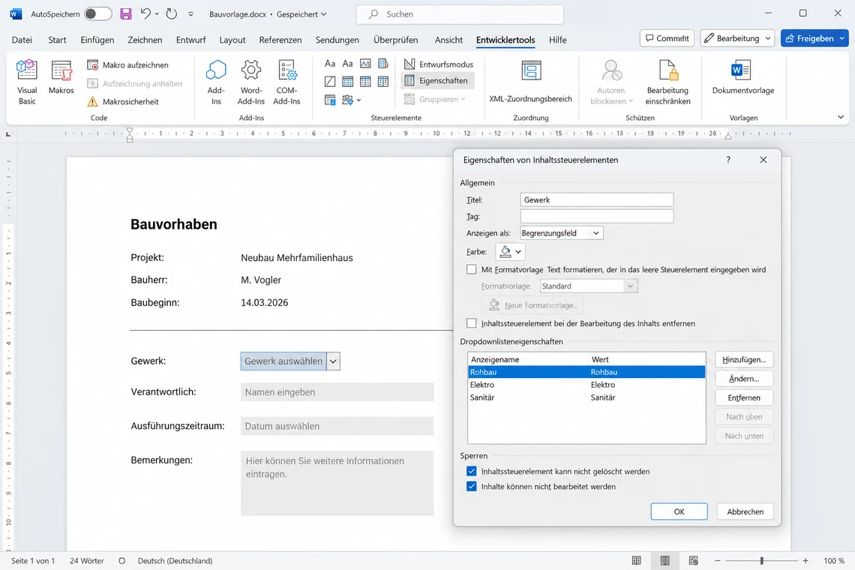
Task: Adjust the zoom slider in status bar
Action: coord(761,561)
